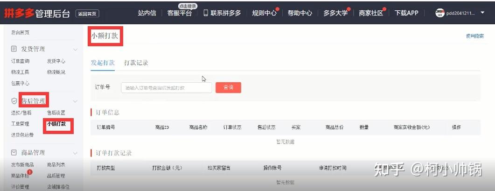Click 下载APP in the top bar
Image resolution: width=495 pixels, height=191 pixels.
point(406,13)
